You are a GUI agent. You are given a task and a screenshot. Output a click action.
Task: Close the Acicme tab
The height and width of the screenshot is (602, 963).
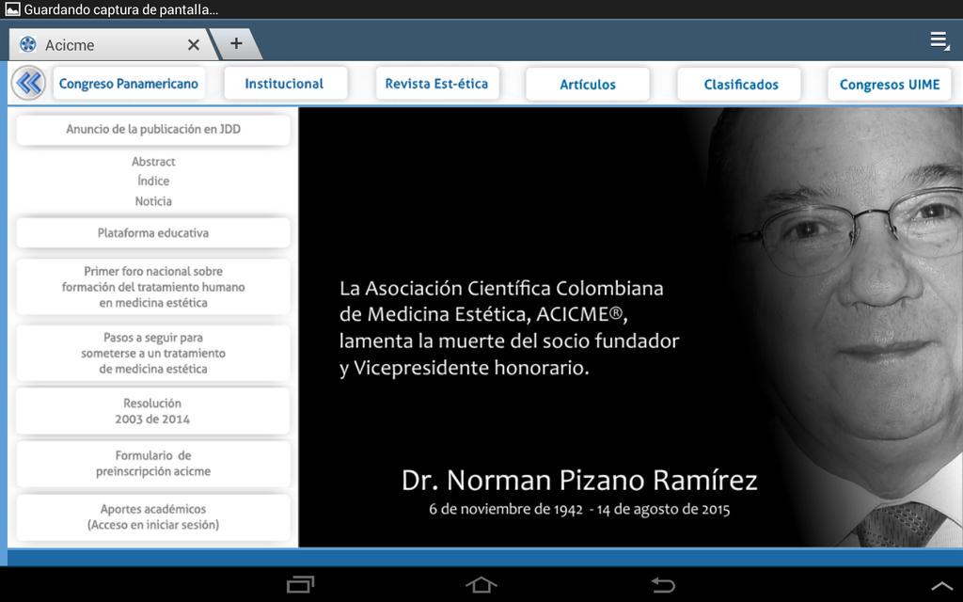(x=194, y=45)
